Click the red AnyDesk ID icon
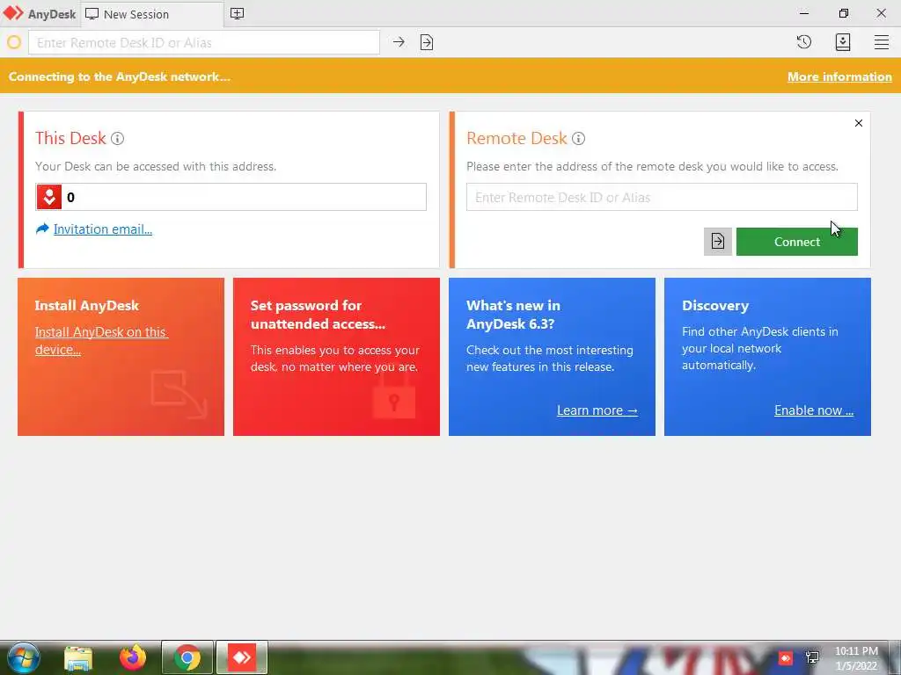Screen dimensions: 901x675 click(x=49, y=197)
